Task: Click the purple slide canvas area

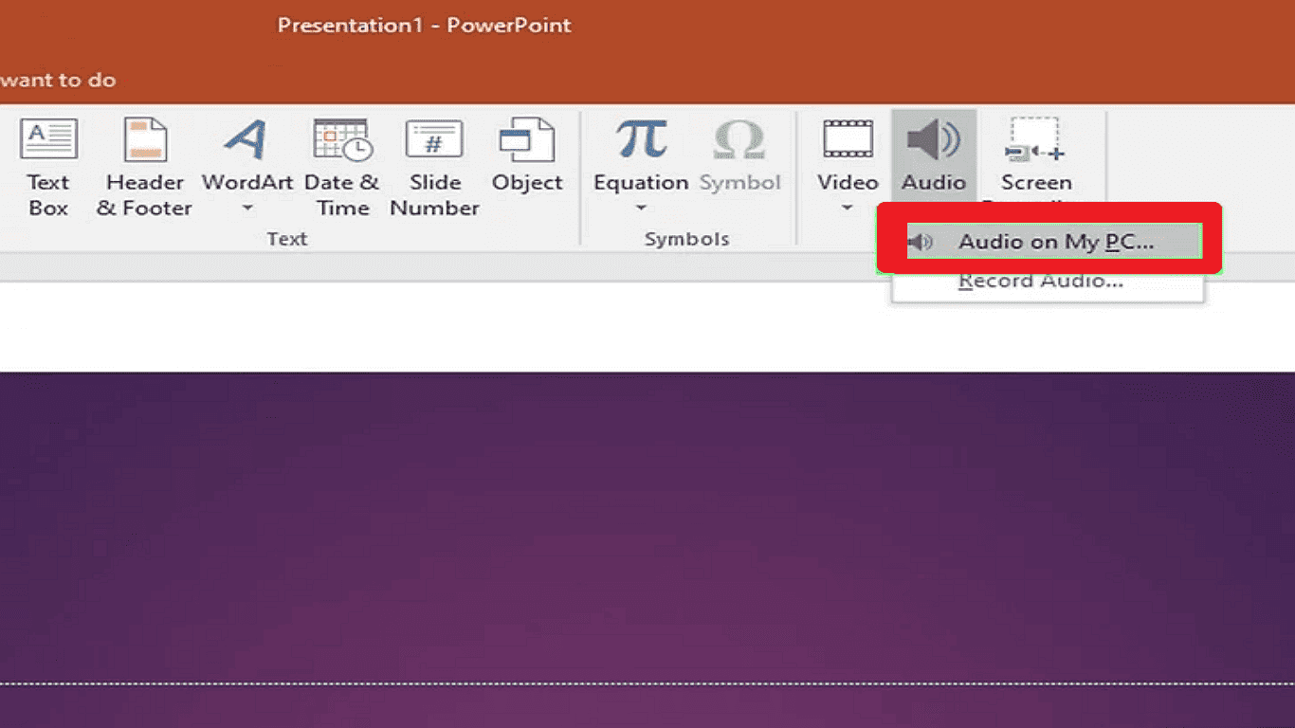Action: coord(647,550)
